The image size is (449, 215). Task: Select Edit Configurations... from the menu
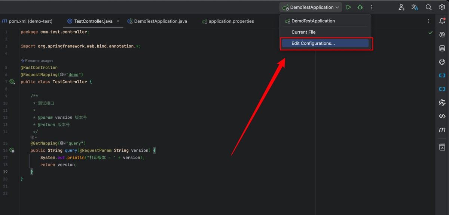point(313,43)
